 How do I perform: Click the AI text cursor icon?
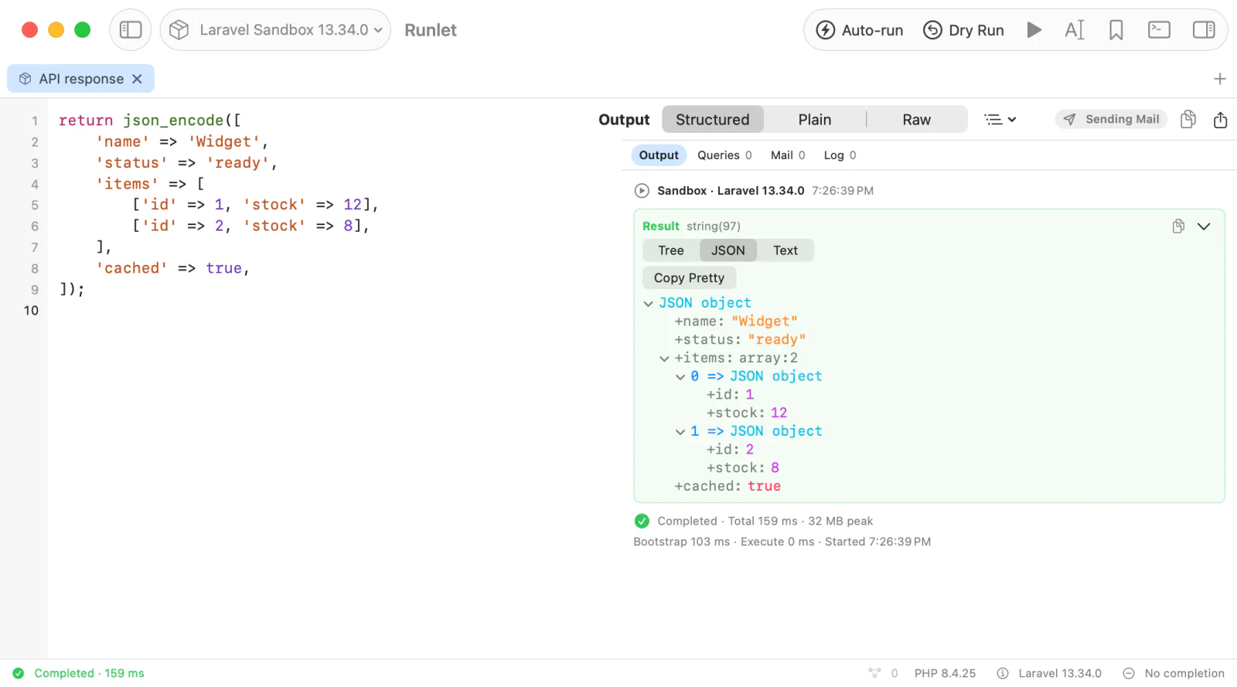1075,30
